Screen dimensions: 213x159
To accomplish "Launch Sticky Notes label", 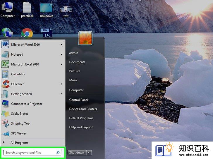I will point(20,114).
